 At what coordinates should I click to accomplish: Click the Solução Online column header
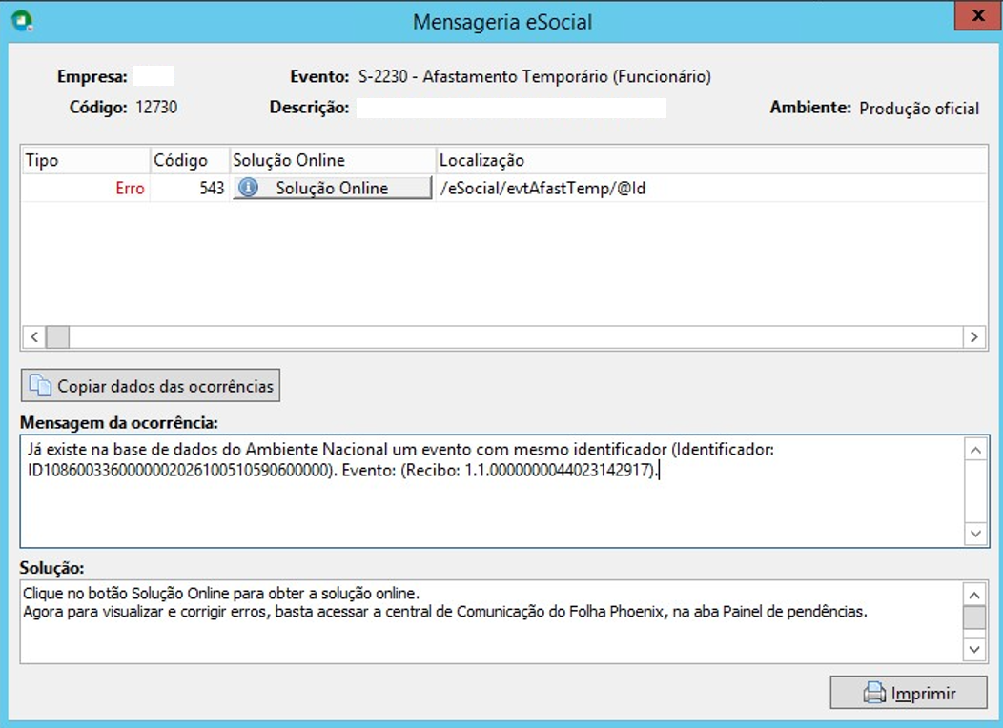pyautogui.click(x=333, y=160)
